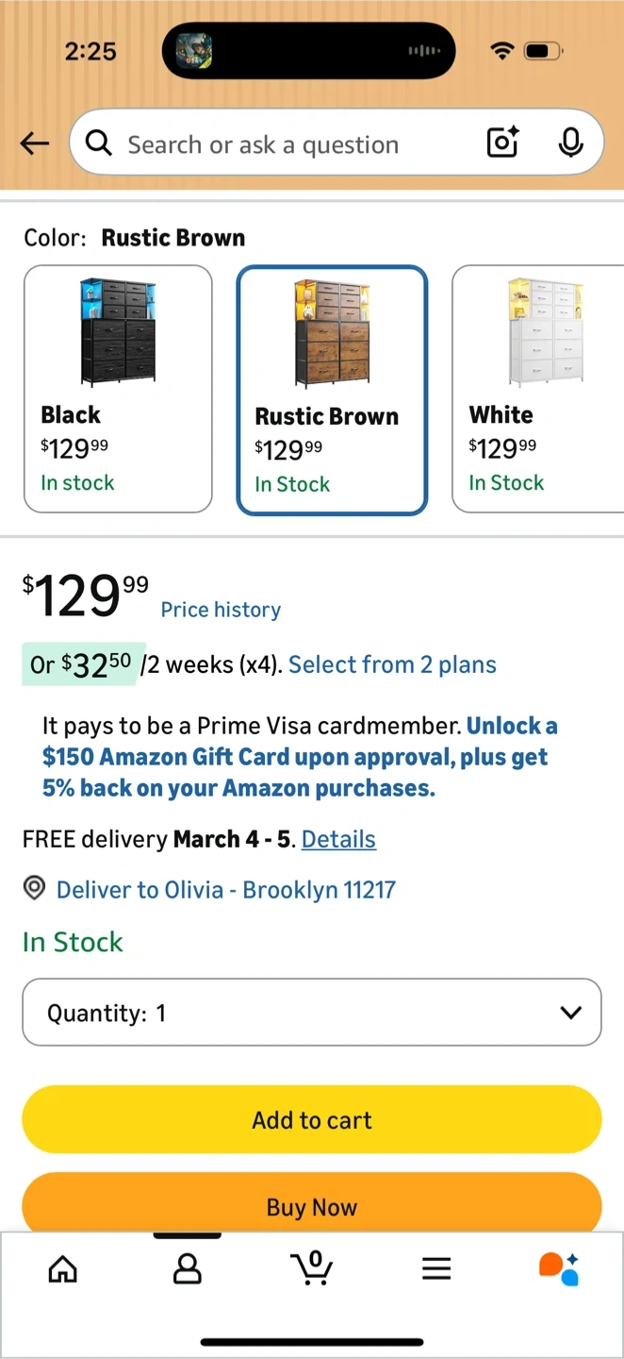Select the Rustic Brown color option

tap(332, 391)
